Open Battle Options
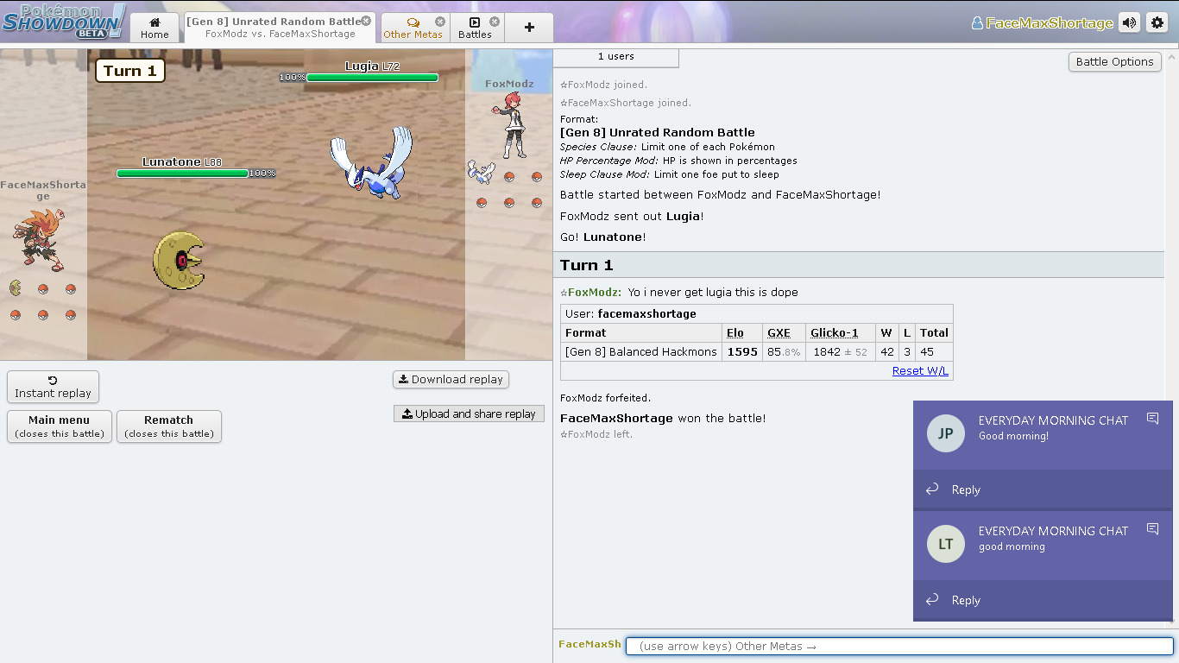The image size is (1179, 663). [1114, 61]
